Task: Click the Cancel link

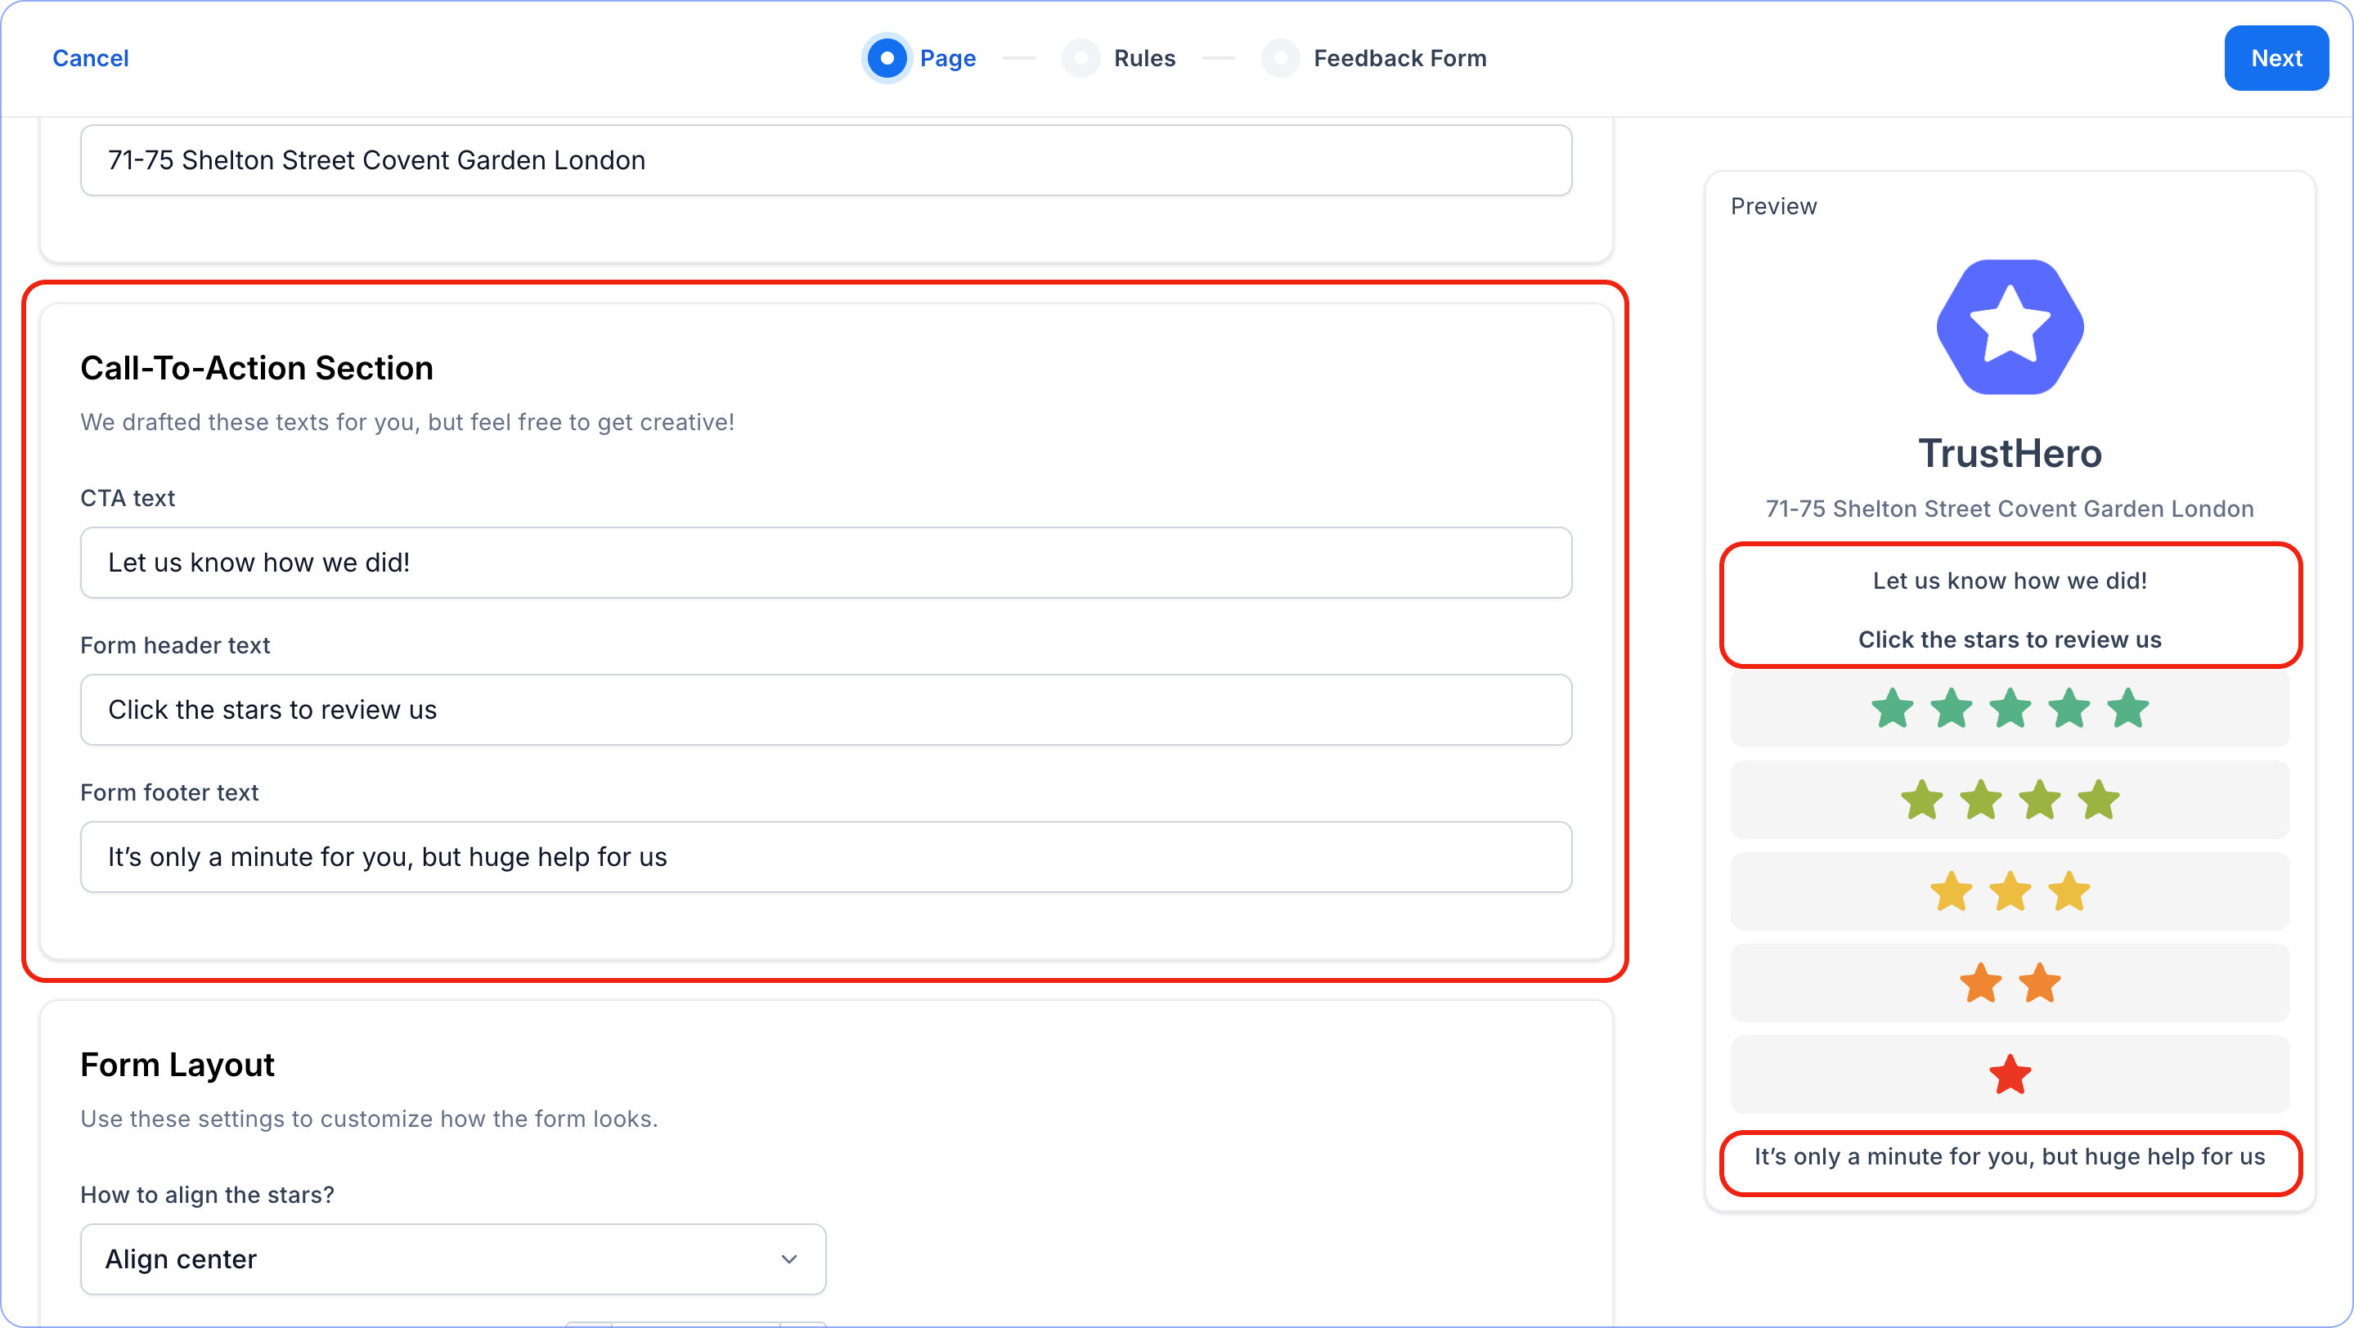Action: coord(91,58)
